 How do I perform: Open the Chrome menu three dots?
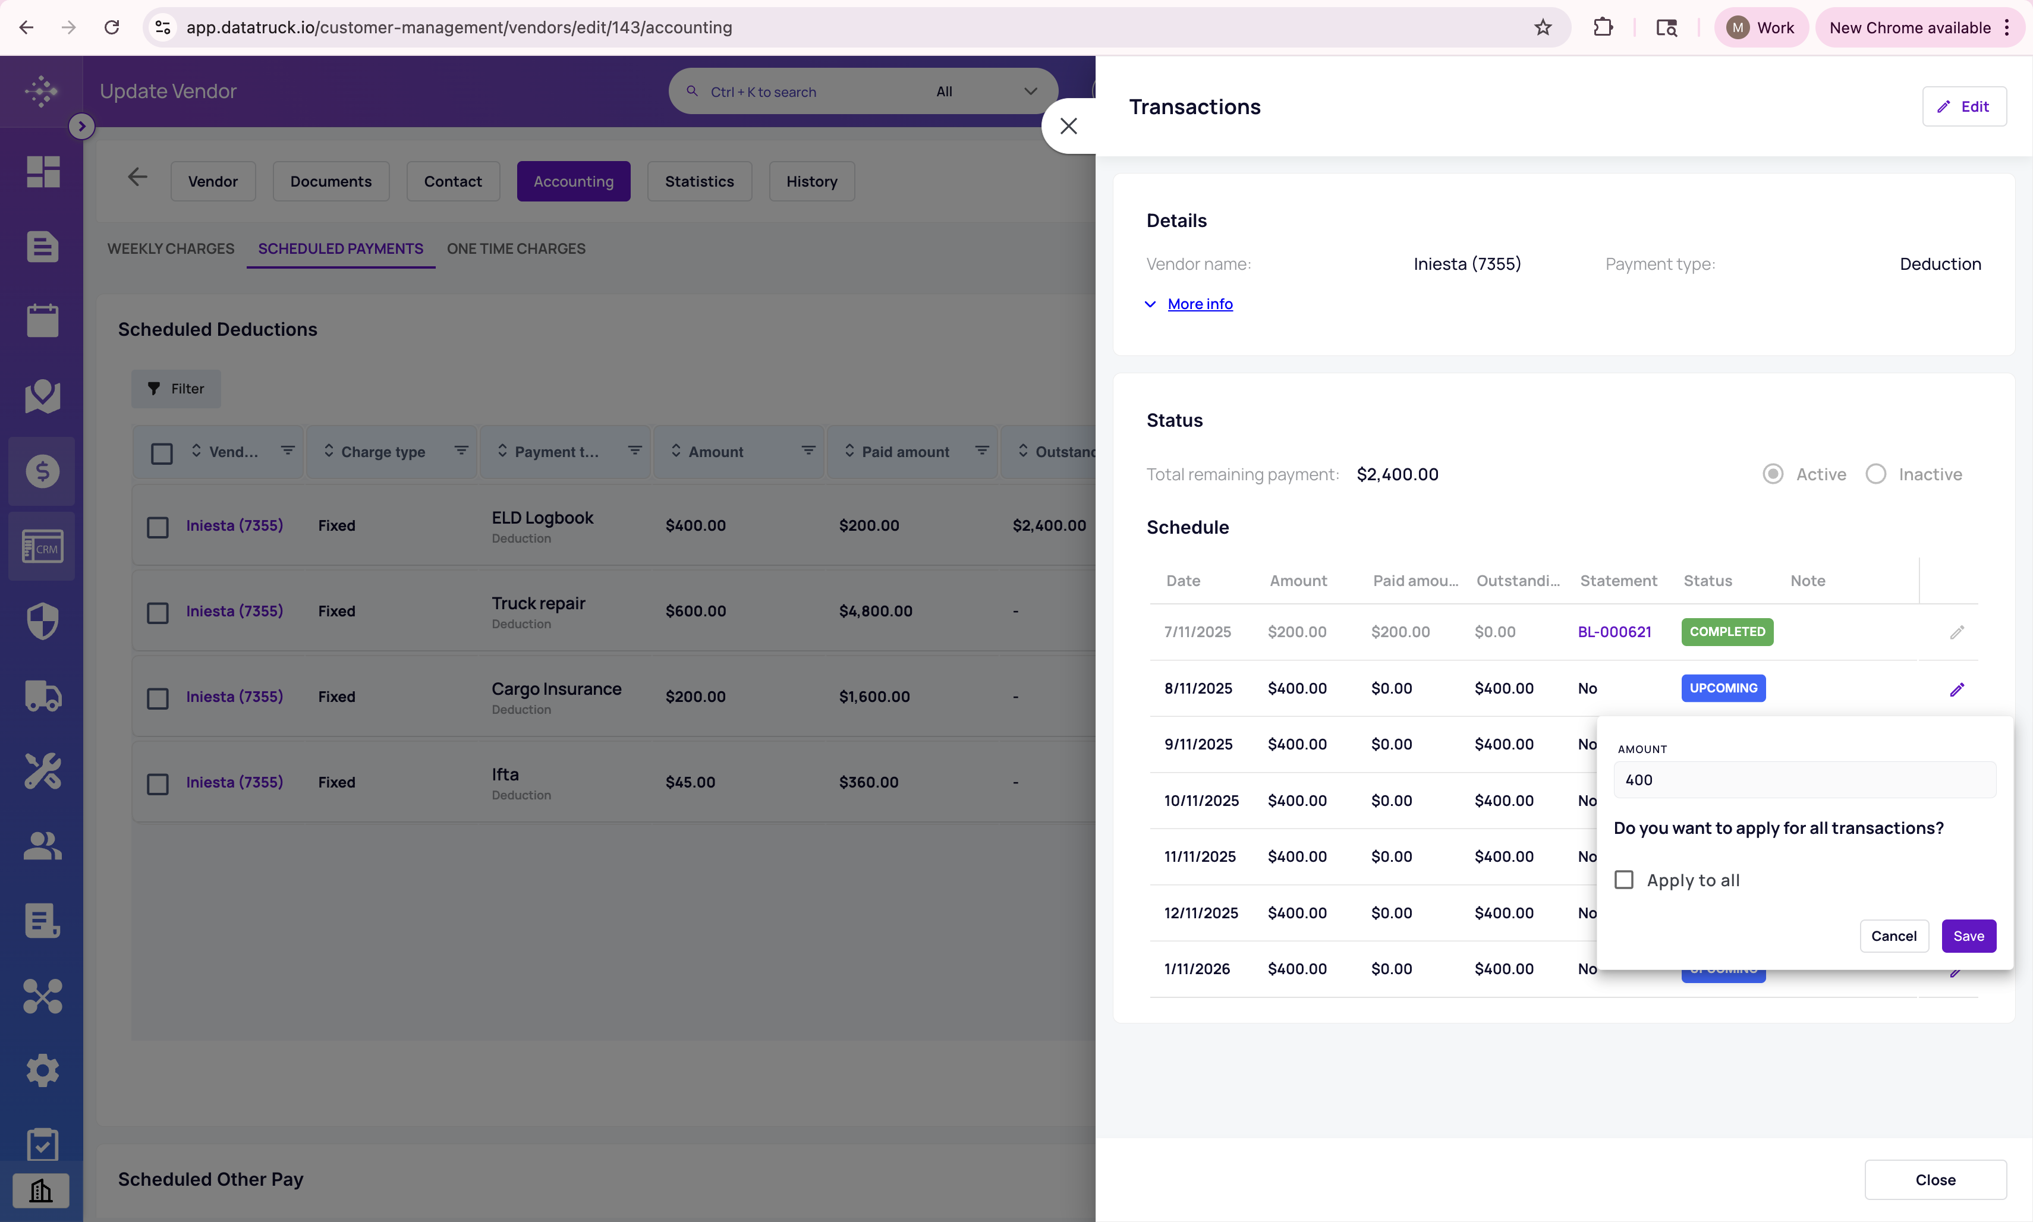click(2007, 27)
